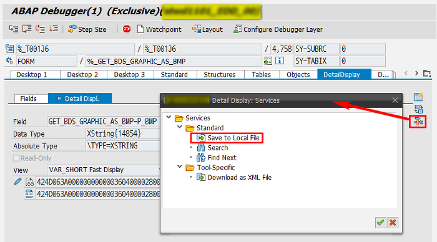437x242 pixels.
Task: Cancel with the red X button
Action: click(x=393, y=223)
